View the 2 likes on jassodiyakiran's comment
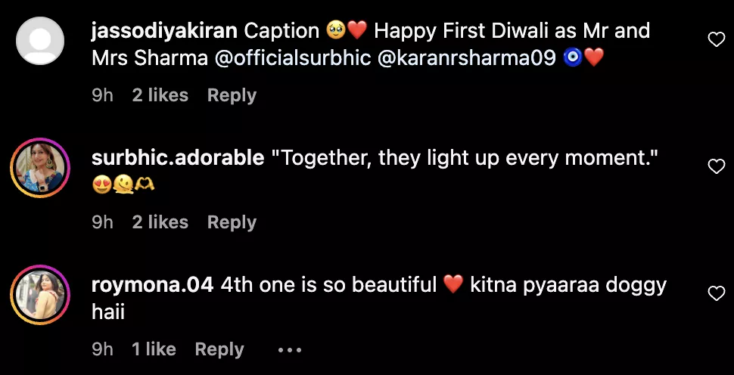The width and height of the screenshot is (734, 375). coord(160,95)
